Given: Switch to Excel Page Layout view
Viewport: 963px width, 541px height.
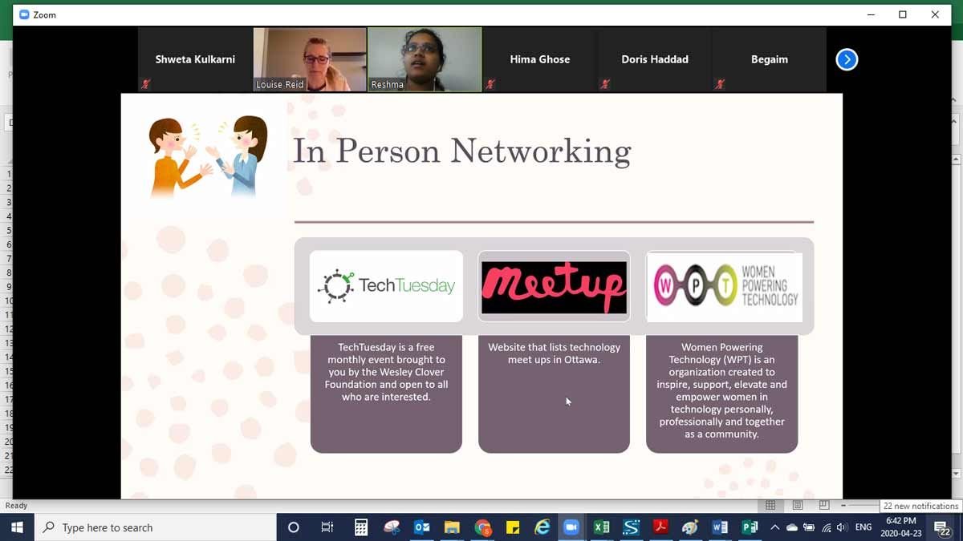Looking at the screenshot, I should (798, 506).
